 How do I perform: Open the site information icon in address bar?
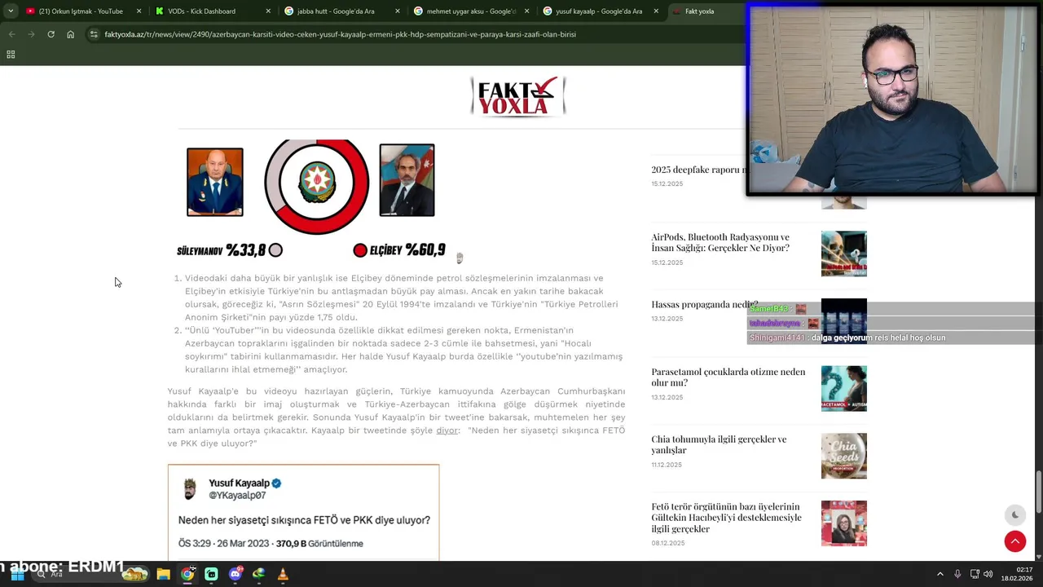[x=94, y=34]
